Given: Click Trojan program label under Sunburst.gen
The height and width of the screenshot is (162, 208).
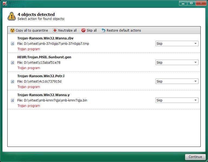Looking at the screenshot, I should (x=29, y=68).
